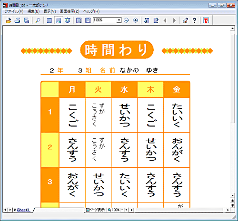Click horizontal scrollbar right arrow
This screenshot has height=221, width=238.
point(228,210)
